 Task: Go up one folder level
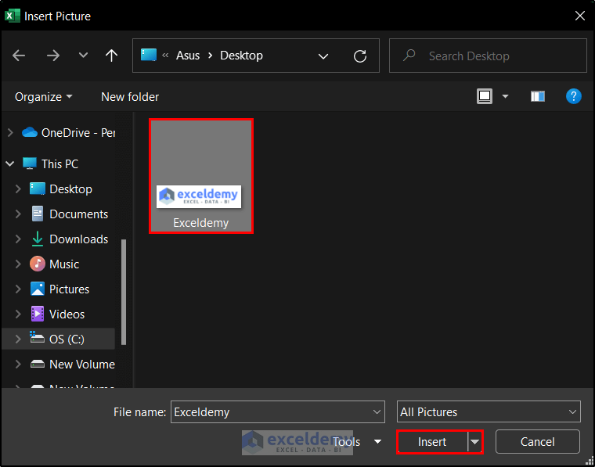tap(111, 56)
